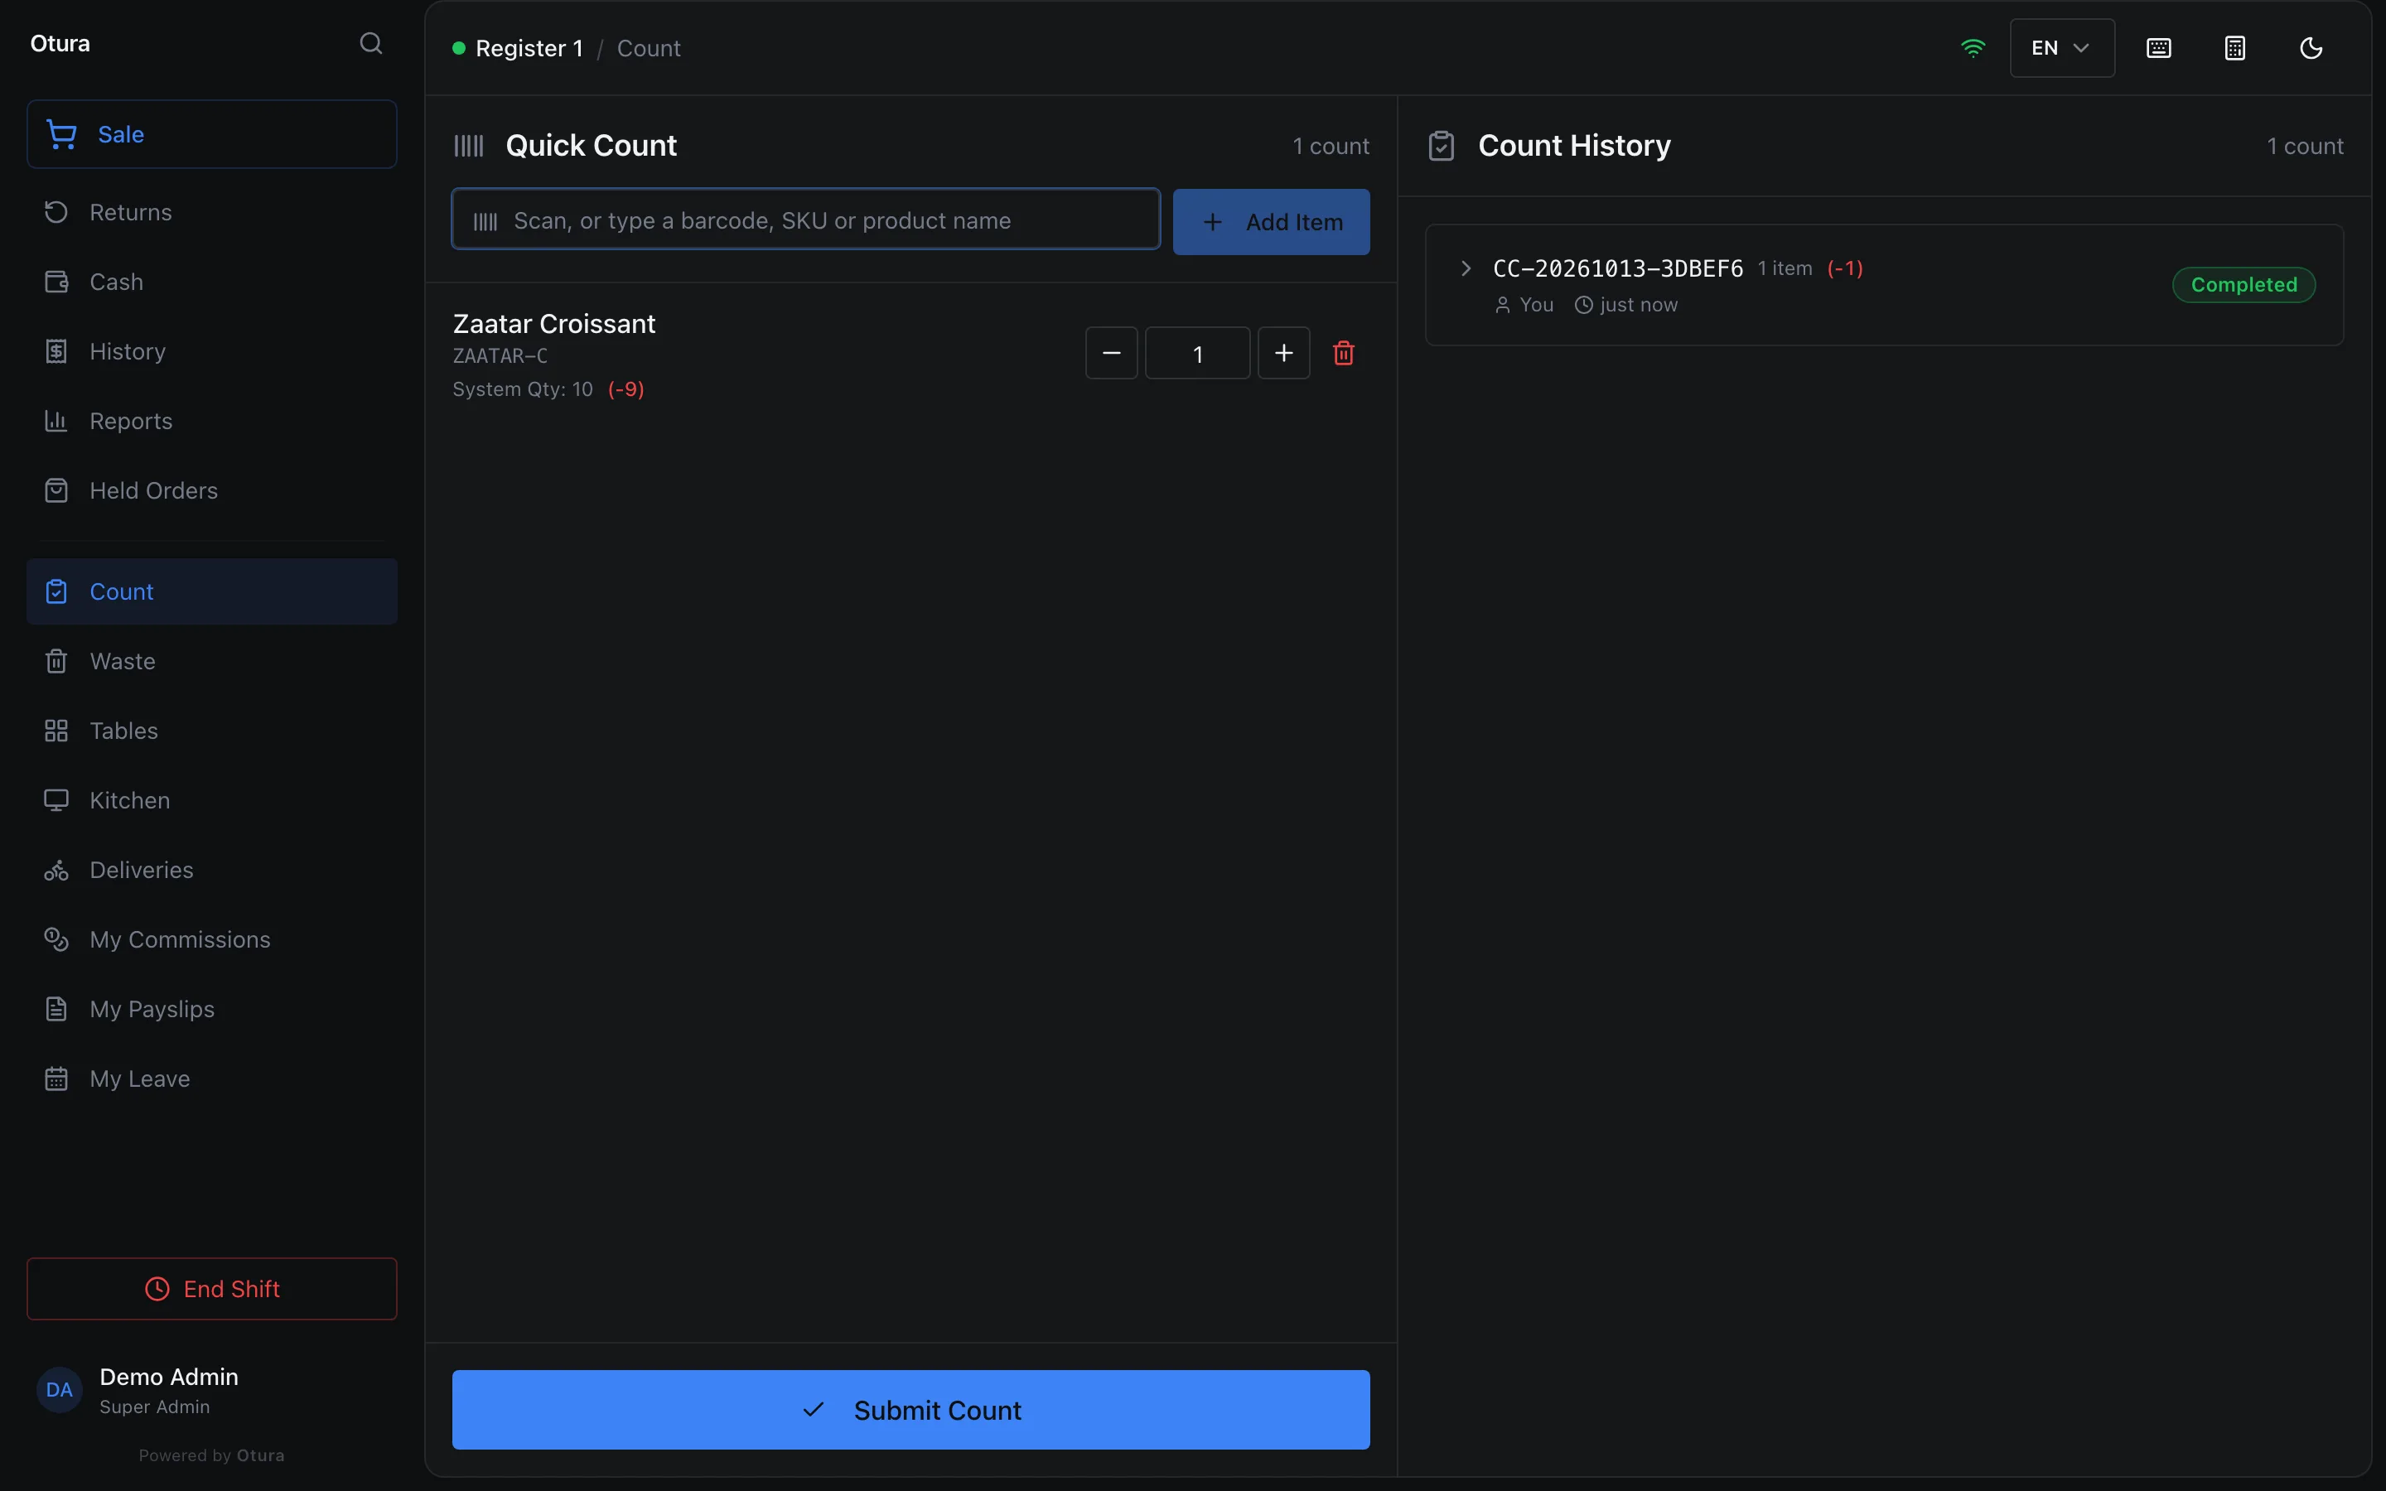Click the Add Item button
The width and height of the screenshot is (2386, 1491).
1271,222
